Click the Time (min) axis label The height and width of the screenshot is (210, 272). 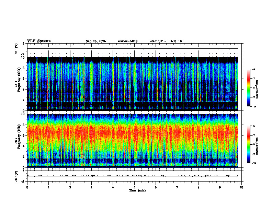137,190
